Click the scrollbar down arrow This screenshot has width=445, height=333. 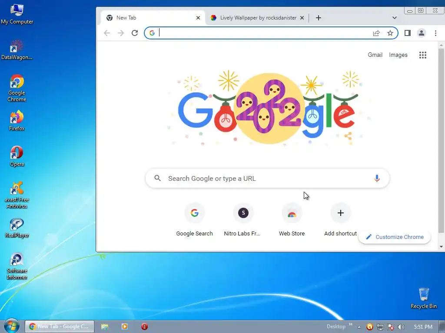tap(441, 246)
